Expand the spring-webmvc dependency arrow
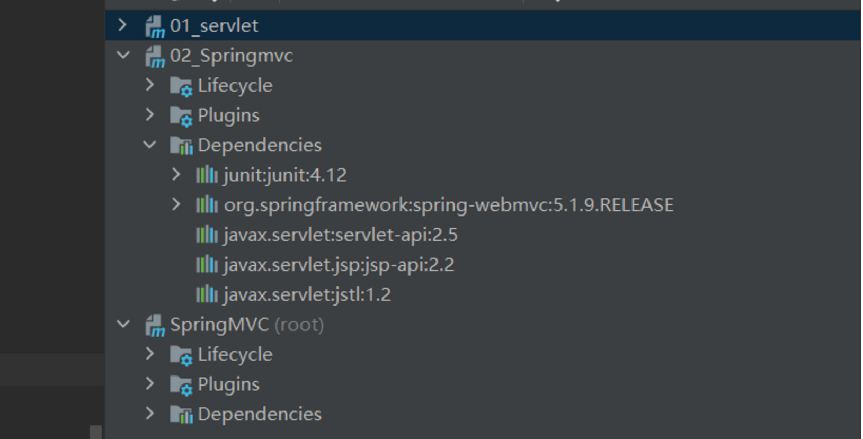The width and height of the screenshot is (863, 439). coord(176,205)
